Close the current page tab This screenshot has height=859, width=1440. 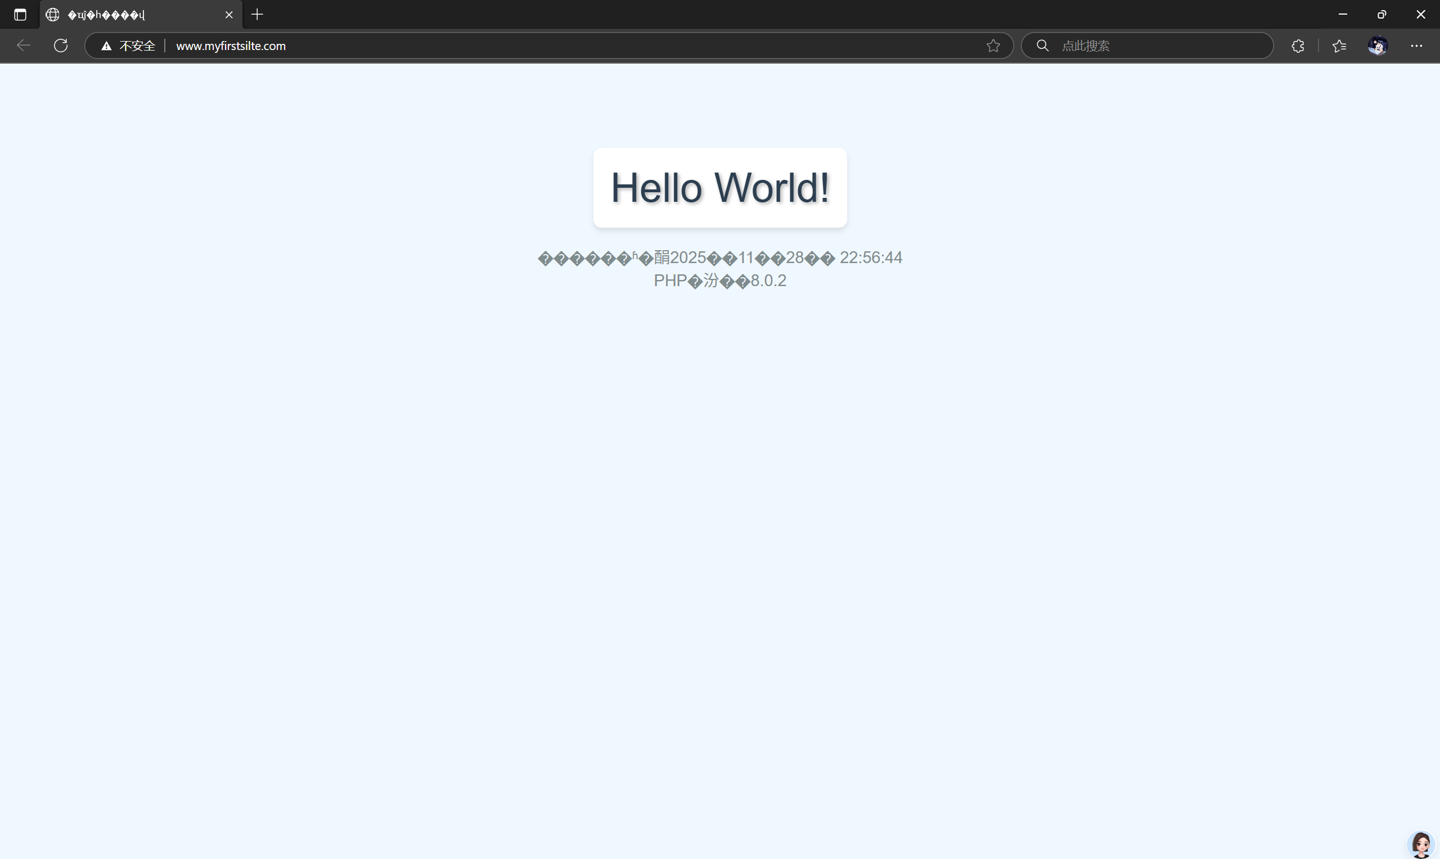tap(228, 15)
